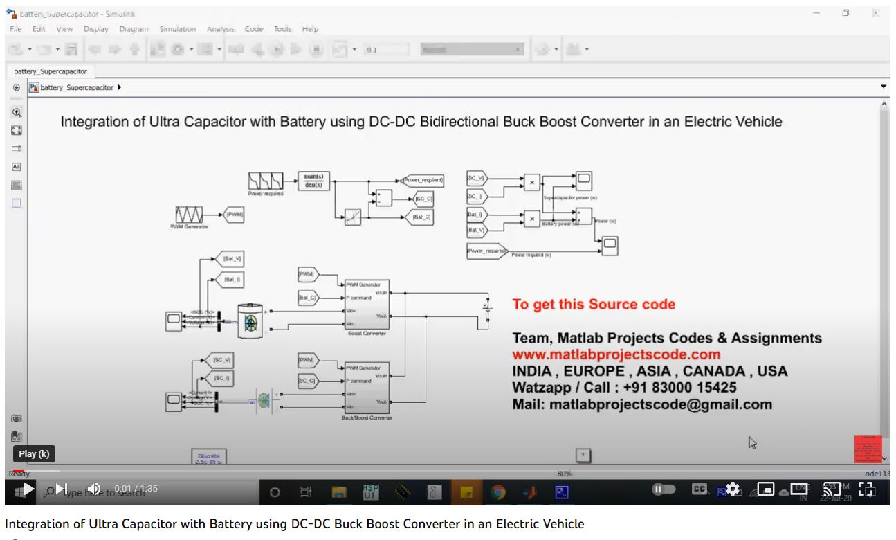Skip to the next video

(62, 489)
